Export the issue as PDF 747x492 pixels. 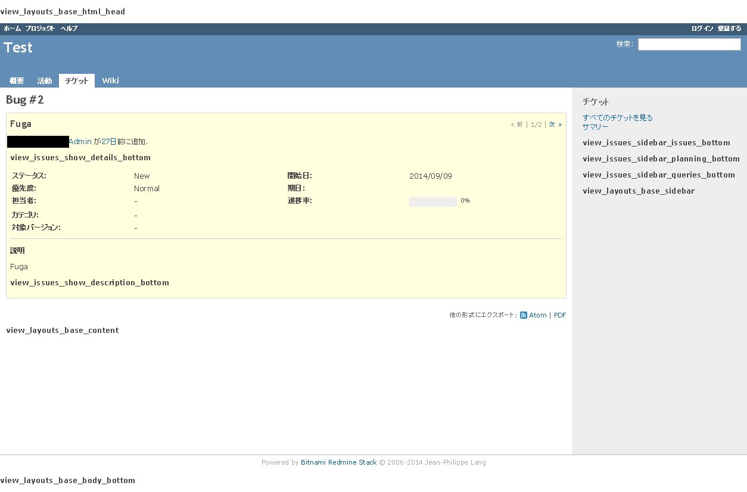click(559, 315)
